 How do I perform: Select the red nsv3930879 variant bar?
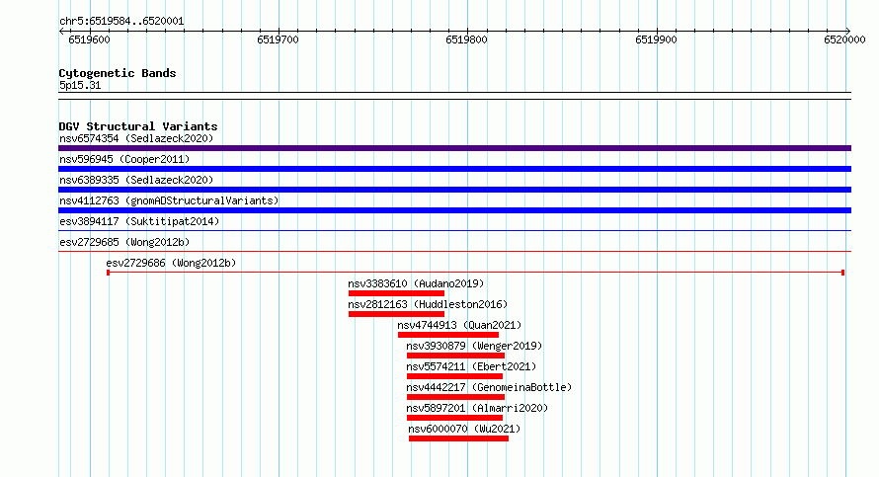(x=455, y=356)
